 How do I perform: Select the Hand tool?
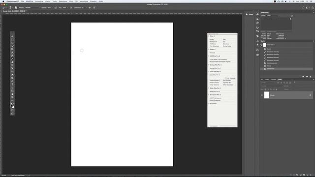(12, 94)
